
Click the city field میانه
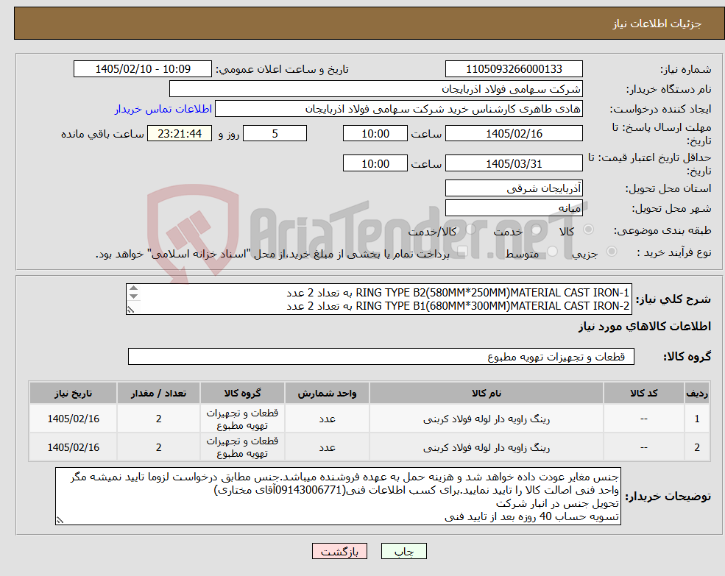(x=514, y=208)
